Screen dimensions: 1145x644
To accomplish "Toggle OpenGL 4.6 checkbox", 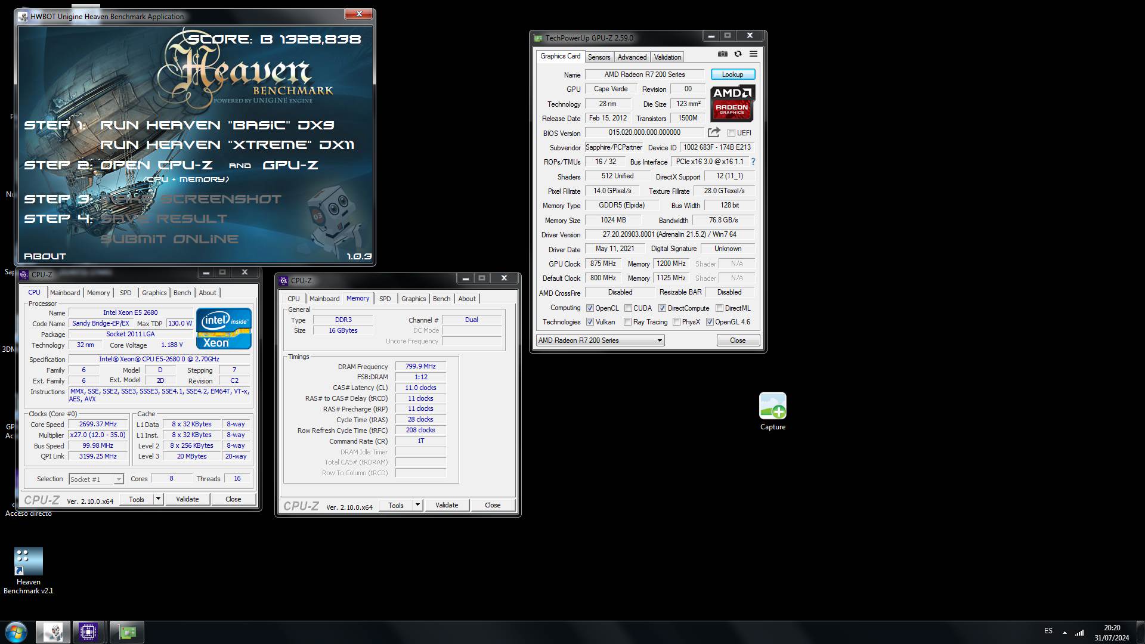I will click(710, 322).
